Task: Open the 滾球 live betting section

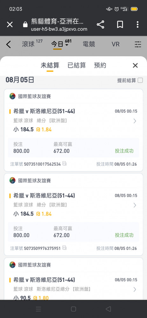Action: (x=28, y=44)
